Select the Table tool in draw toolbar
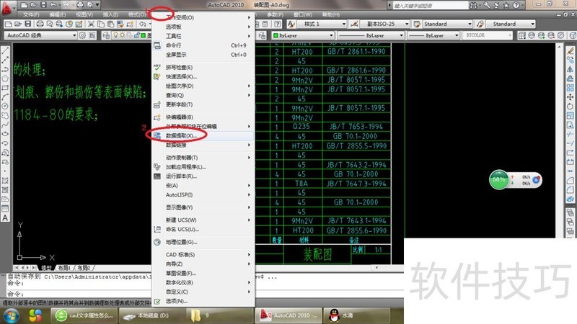This screenshot has height=324, width=577. point(5,208)
